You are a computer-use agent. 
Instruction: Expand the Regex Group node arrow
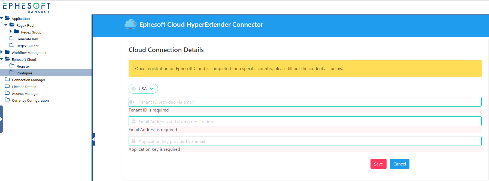point(11,32)
